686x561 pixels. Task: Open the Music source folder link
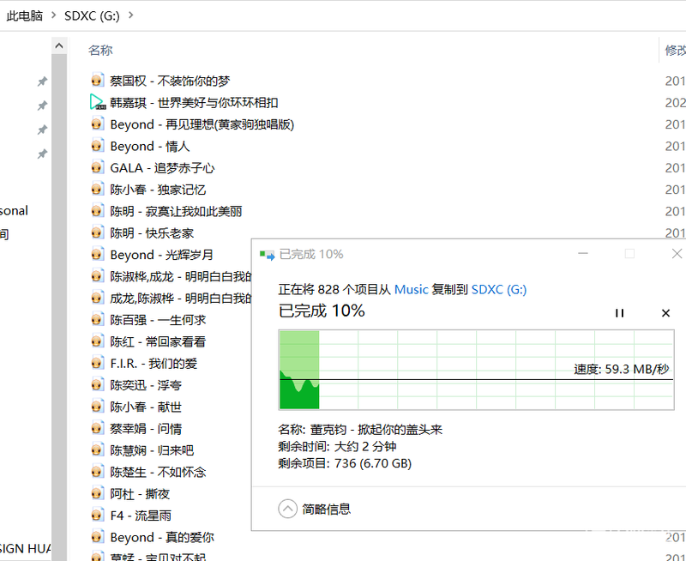point(411,289)
